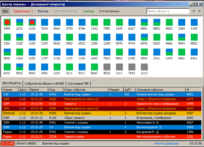Switch to the Все объекты tab
The width and height of the screenshot is (204, 147).
(12, 83)
